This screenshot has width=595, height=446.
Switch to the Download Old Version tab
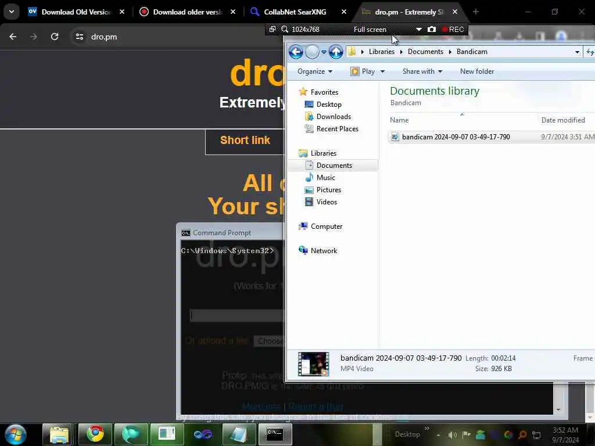click(x=76, y=12)
